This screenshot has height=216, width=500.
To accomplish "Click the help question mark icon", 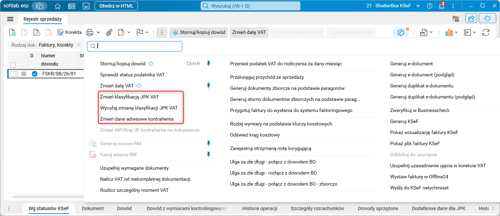I will click(x=430, y=6).
